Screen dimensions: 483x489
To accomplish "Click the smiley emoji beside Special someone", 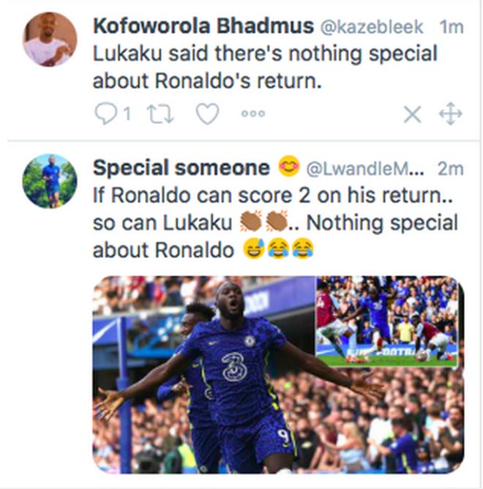I will [x=288, y=168].
